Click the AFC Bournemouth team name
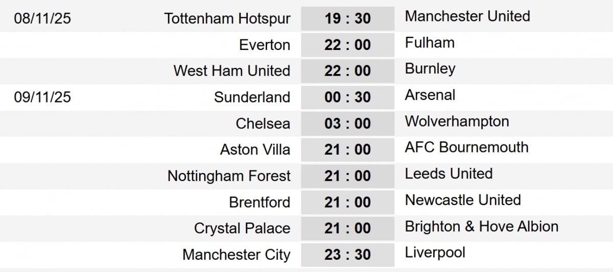The width and height of the screenshot is (613, 272). click(x=466, y=147)
